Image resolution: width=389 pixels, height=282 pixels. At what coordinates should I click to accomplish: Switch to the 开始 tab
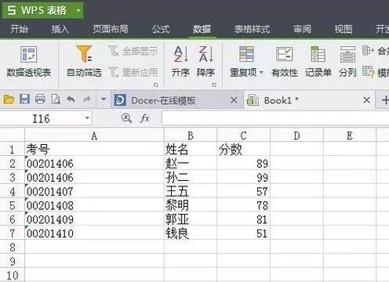pos(19,29)
